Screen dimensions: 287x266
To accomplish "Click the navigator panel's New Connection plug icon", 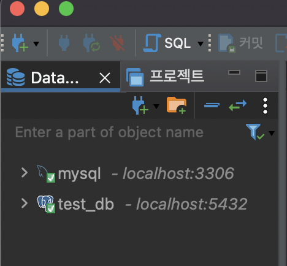I will click(140, 105).
